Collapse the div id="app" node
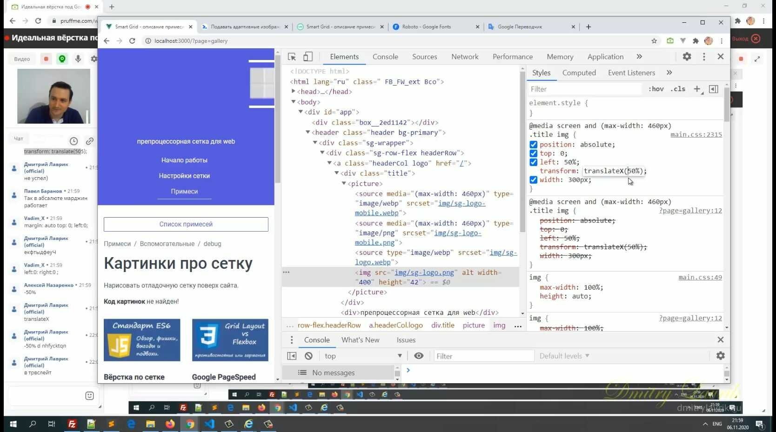Viewport: 776px width, 432px height. pyautogui.click(x=301, y=112)
